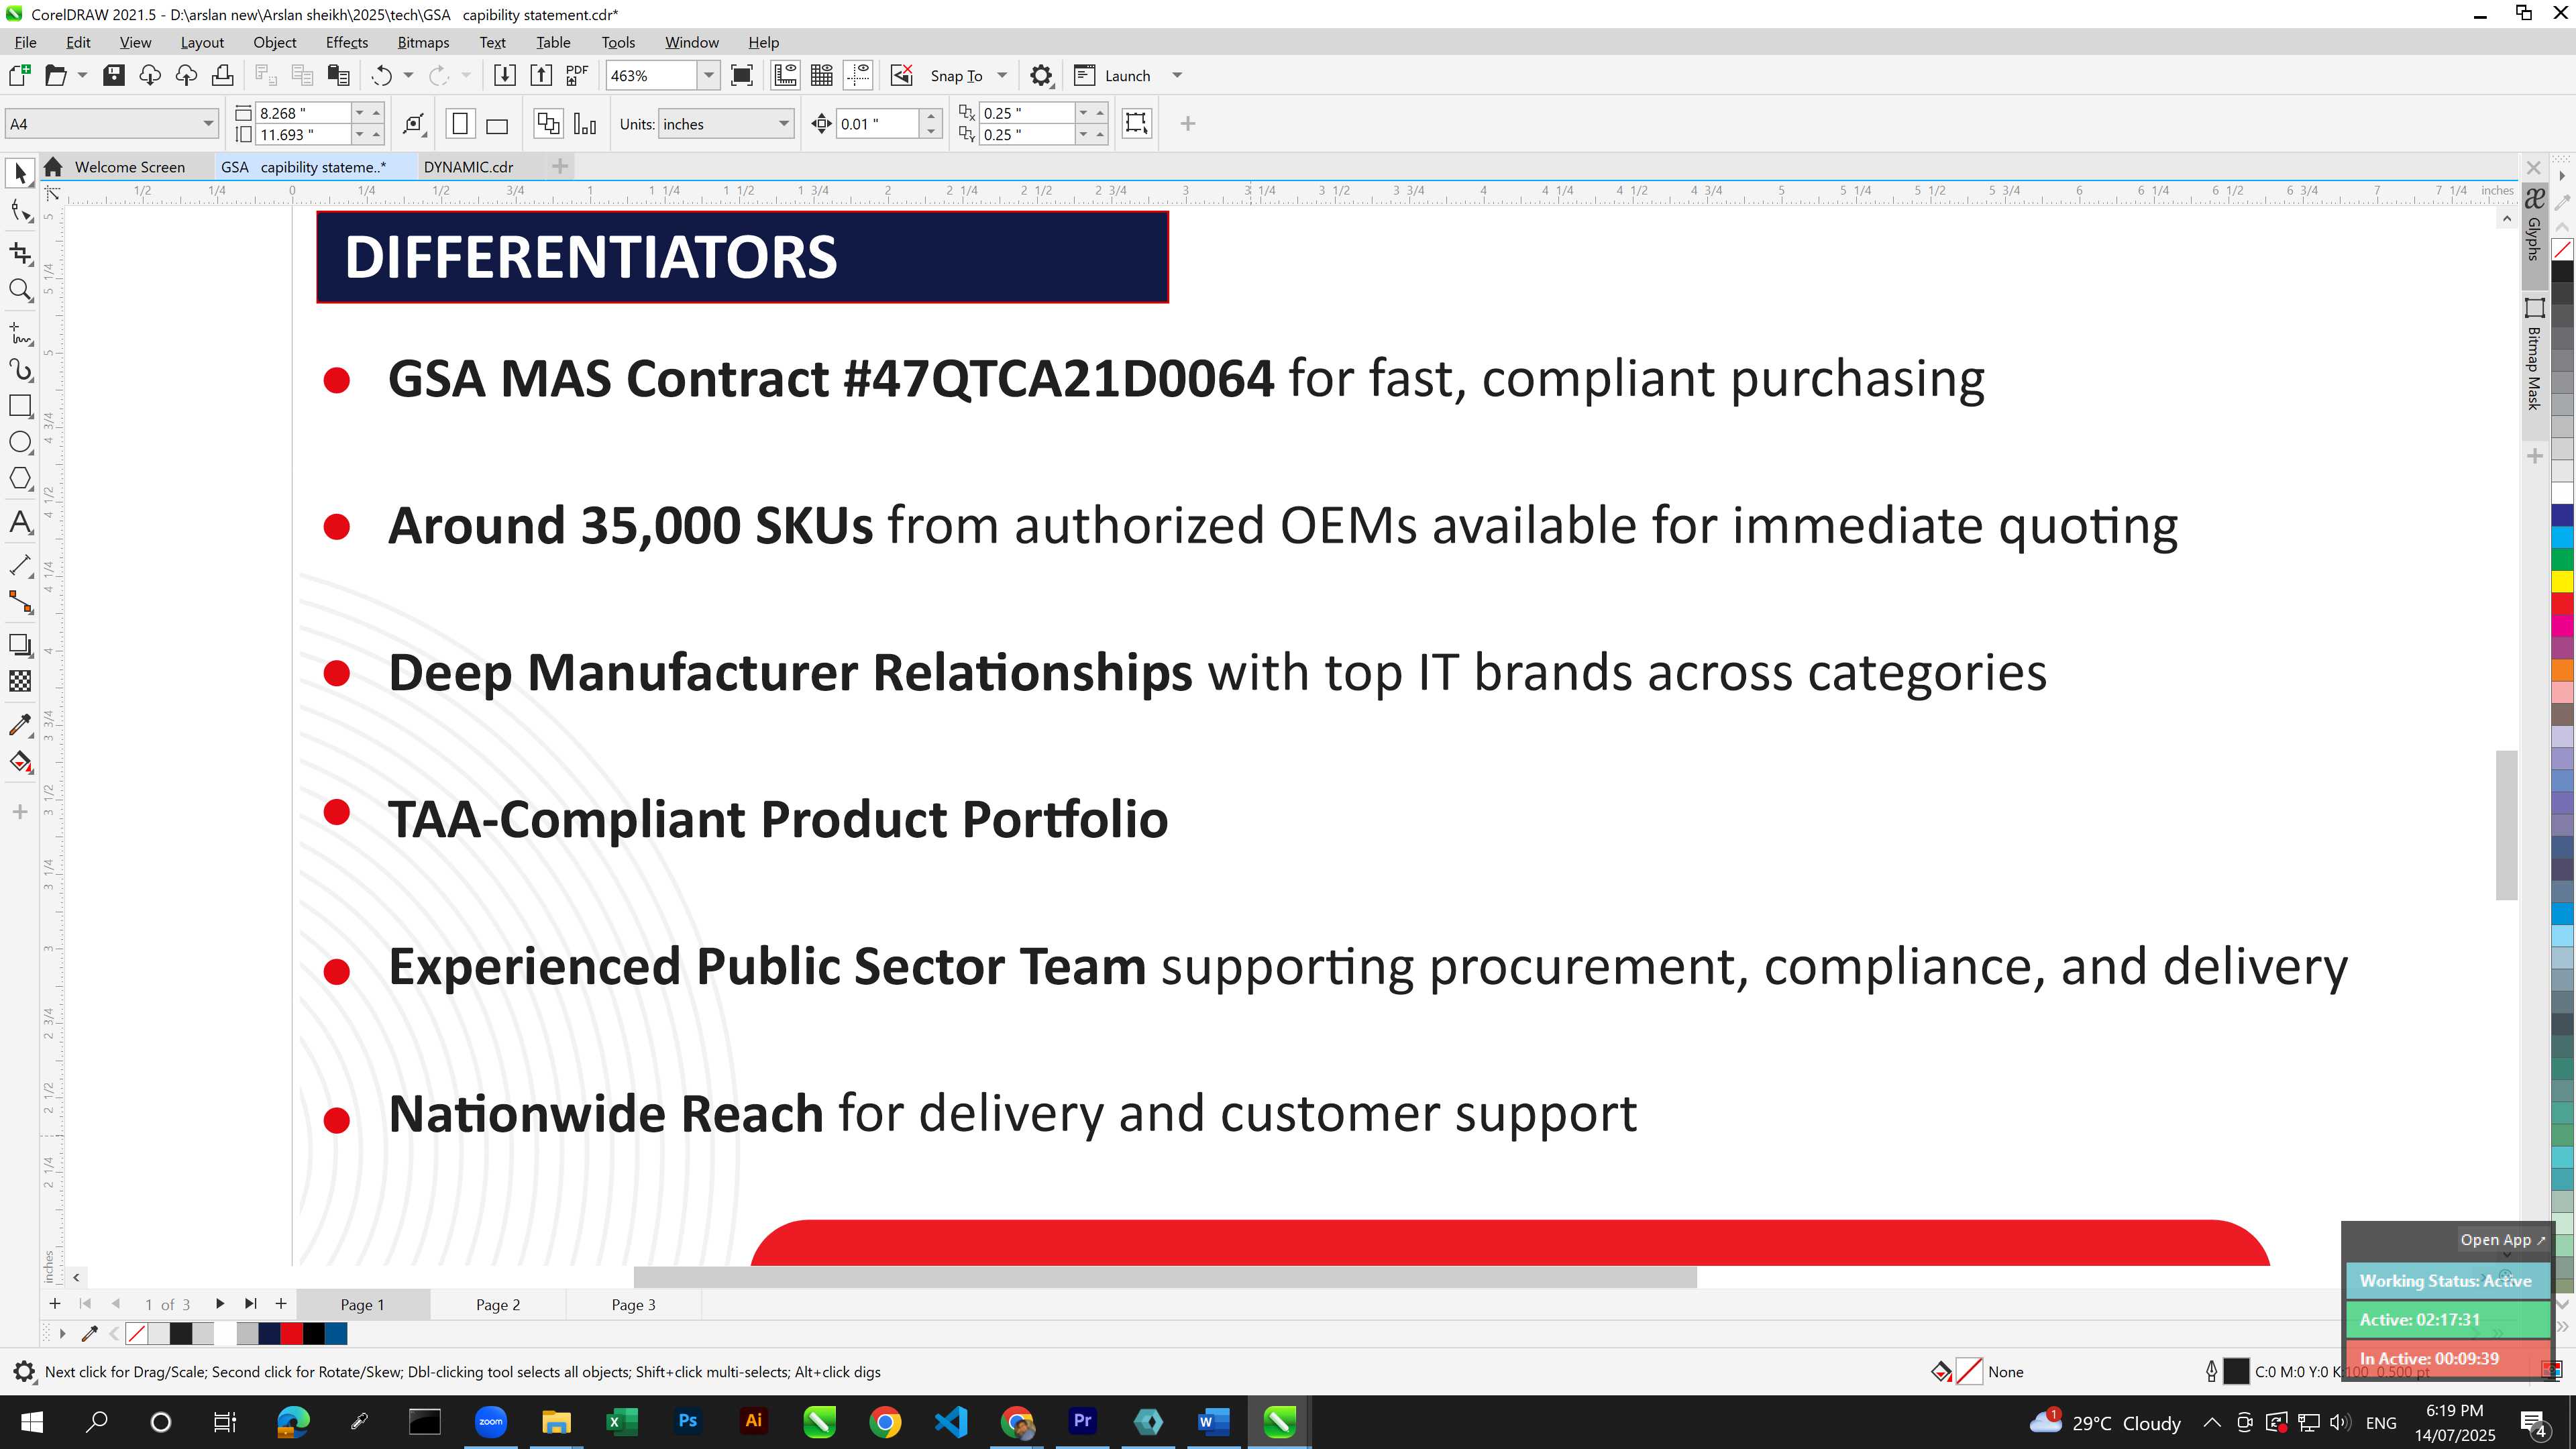This screenshot has width=2576, height=1449.
Task: Open page height 11.693 dropdown arrow
Action: coord(360,134)
